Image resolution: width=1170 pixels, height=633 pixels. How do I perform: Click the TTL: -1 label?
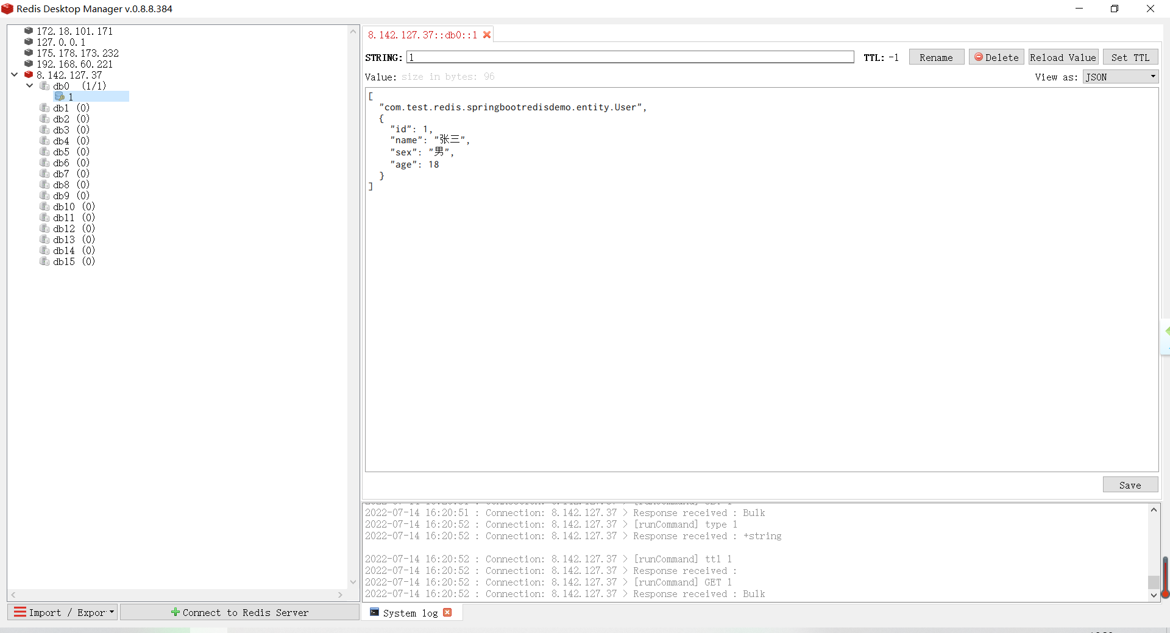coord(881,57)
